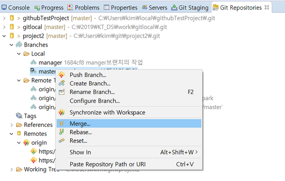Viewport: 285px width, 181px height.
Task: Select the githubTestProject repository label
Action: 46,18
